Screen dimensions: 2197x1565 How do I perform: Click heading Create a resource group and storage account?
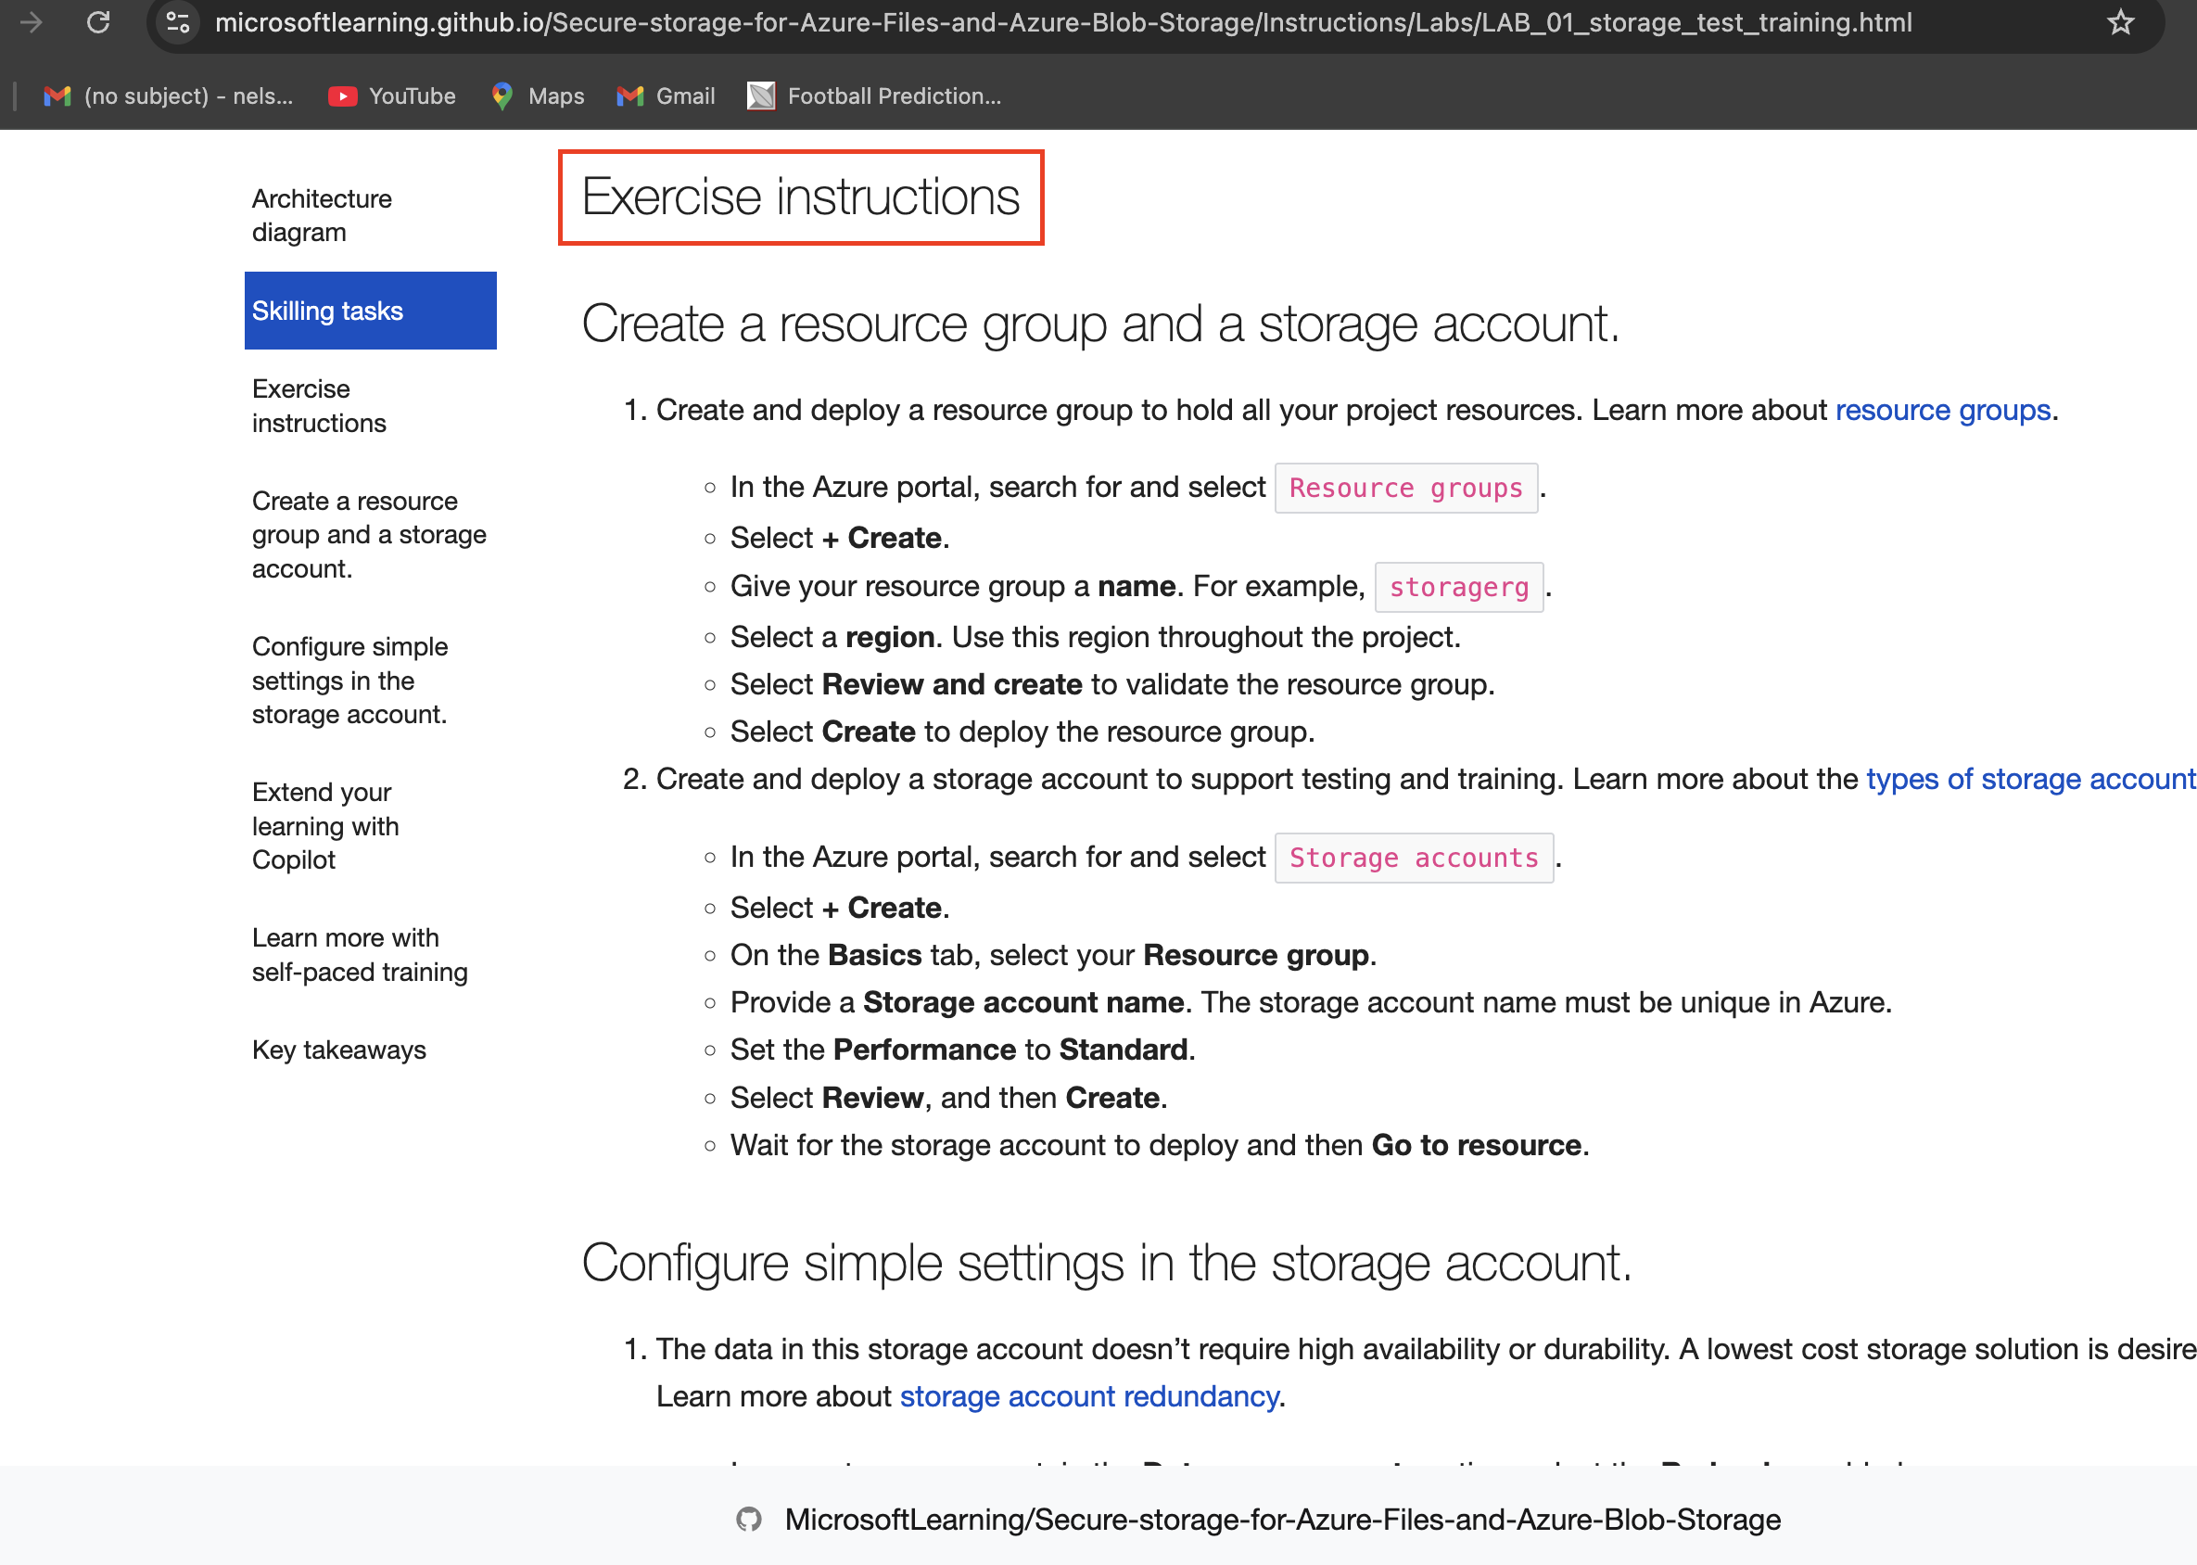tap(1100, 324)
